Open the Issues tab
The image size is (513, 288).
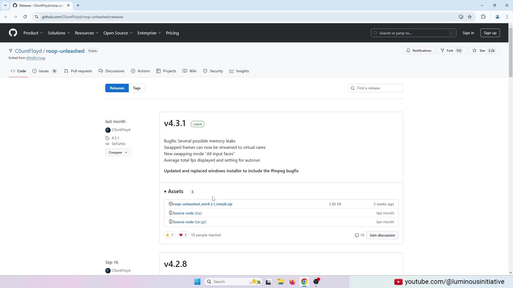pos(44,71)
